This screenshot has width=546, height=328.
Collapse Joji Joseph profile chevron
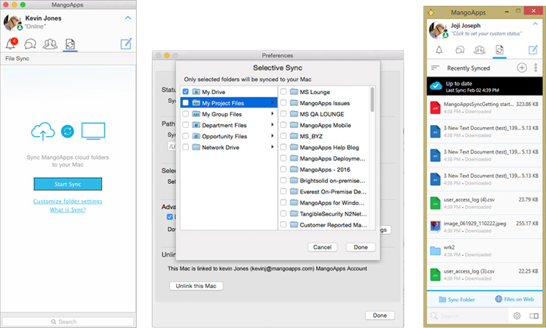535,24
